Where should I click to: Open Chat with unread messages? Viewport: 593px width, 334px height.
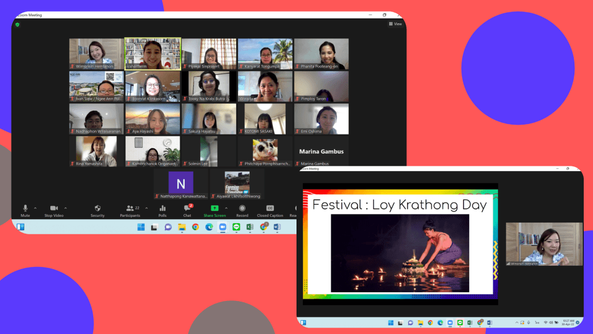click(188, 209)
